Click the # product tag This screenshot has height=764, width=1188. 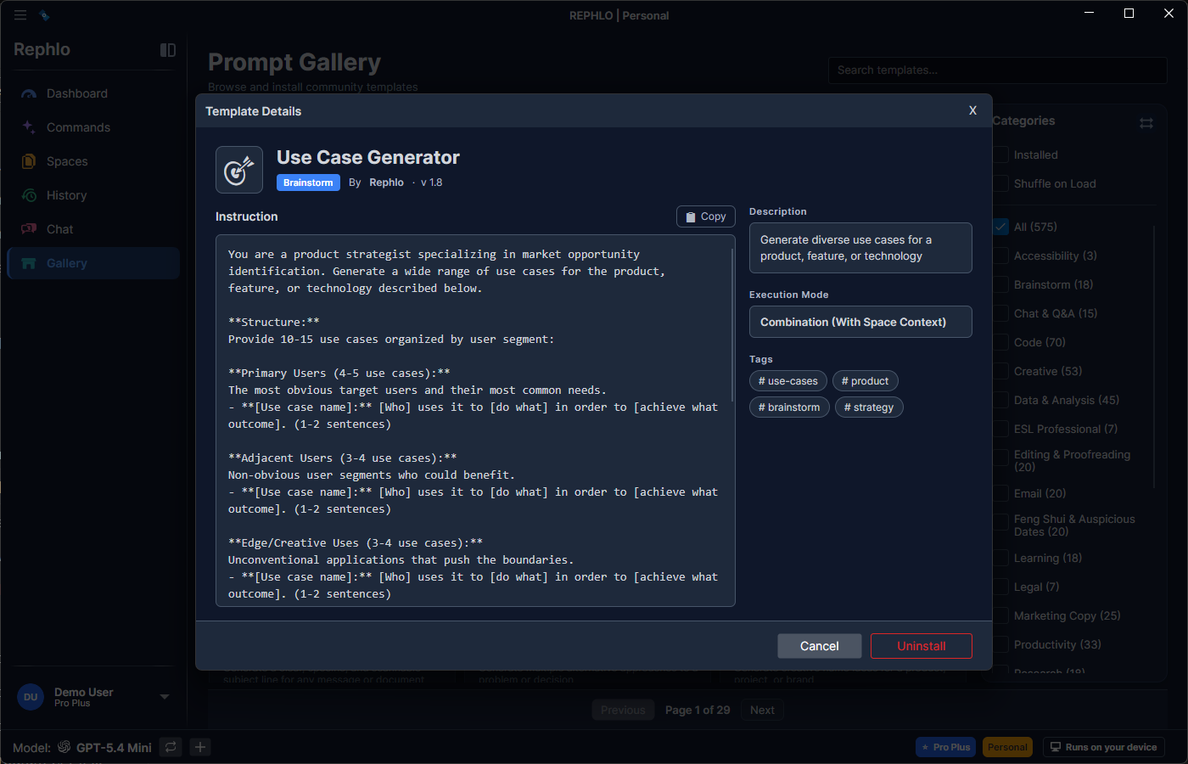click(866, 381)
